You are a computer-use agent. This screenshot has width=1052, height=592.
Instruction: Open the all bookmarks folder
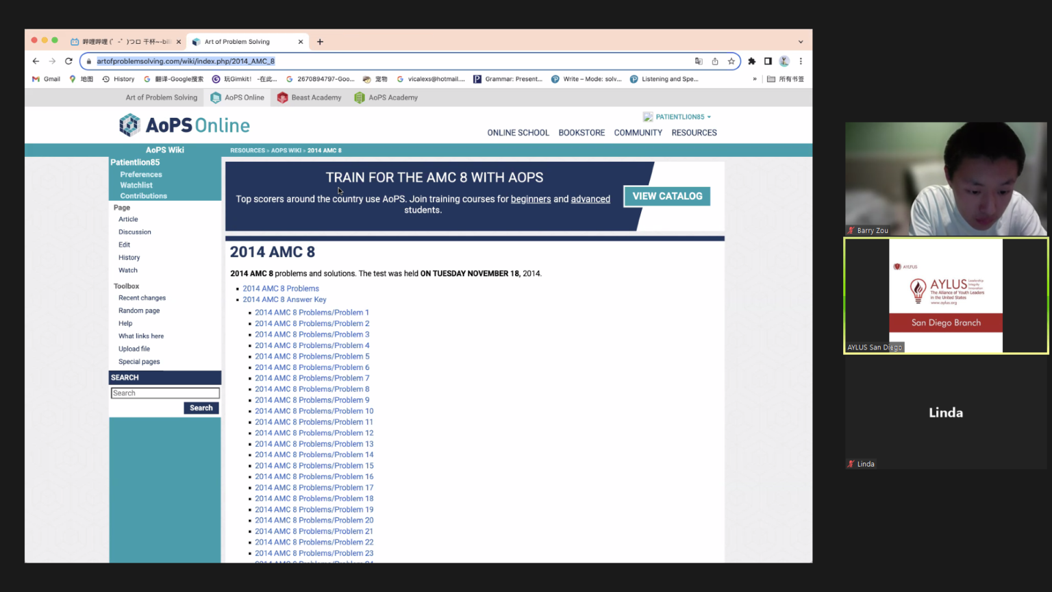pyautogui.click(x=786, y=79)
